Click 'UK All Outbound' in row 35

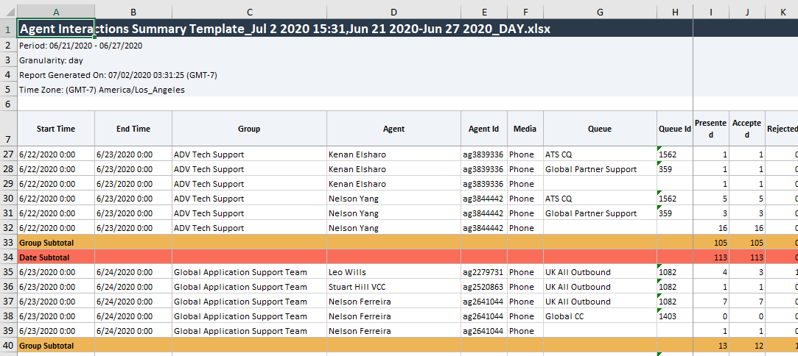pyautogui.click(x=600, y=271)
